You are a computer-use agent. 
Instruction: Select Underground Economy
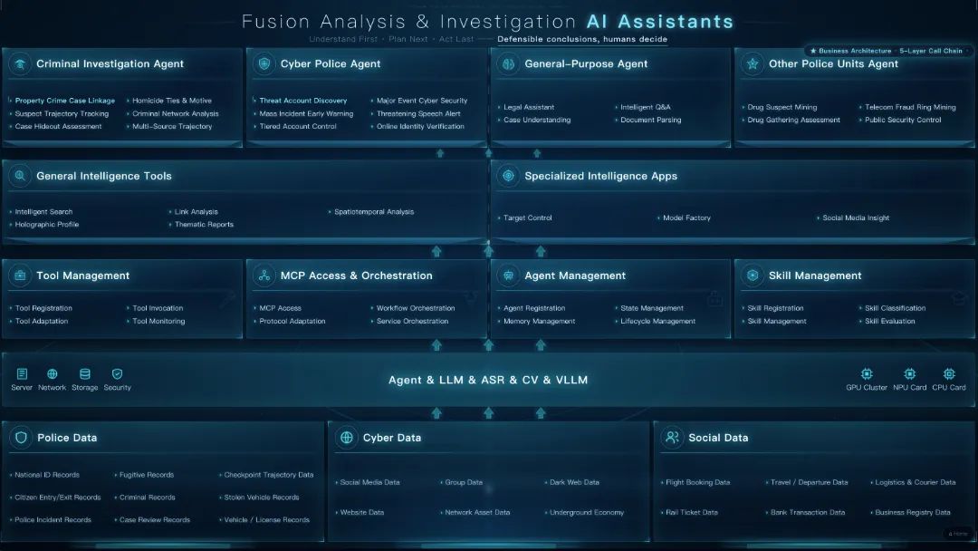586,512
